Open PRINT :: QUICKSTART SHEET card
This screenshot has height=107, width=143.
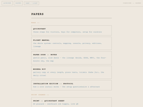(x=71, y=102)
